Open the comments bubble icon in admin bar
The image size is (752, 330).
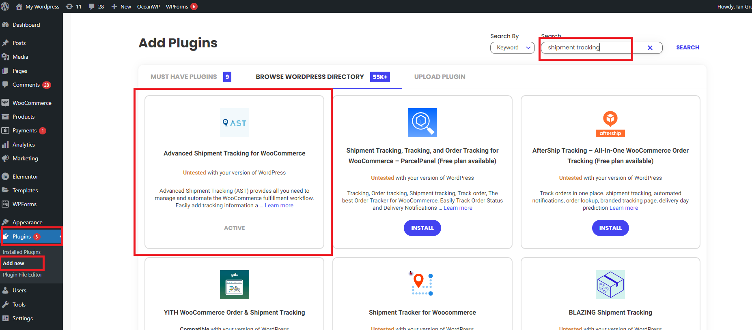92,6
